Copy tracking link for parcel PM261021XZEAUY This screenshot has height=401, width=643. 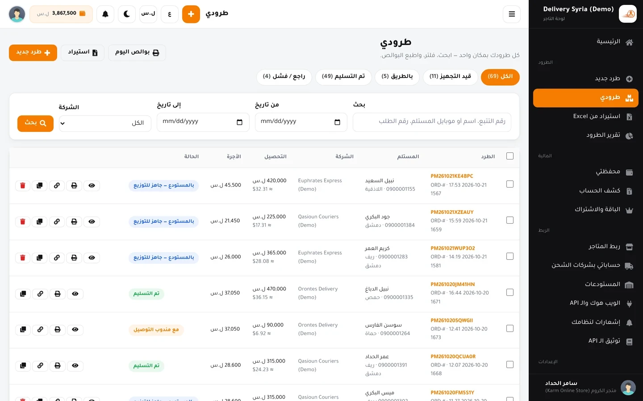pos(57,221)
